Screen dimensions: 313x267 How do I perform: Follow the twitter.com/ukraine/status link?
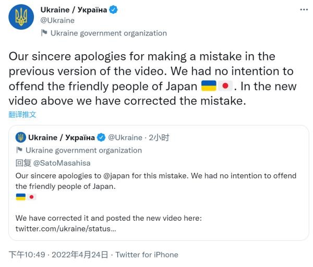(66, 228)
